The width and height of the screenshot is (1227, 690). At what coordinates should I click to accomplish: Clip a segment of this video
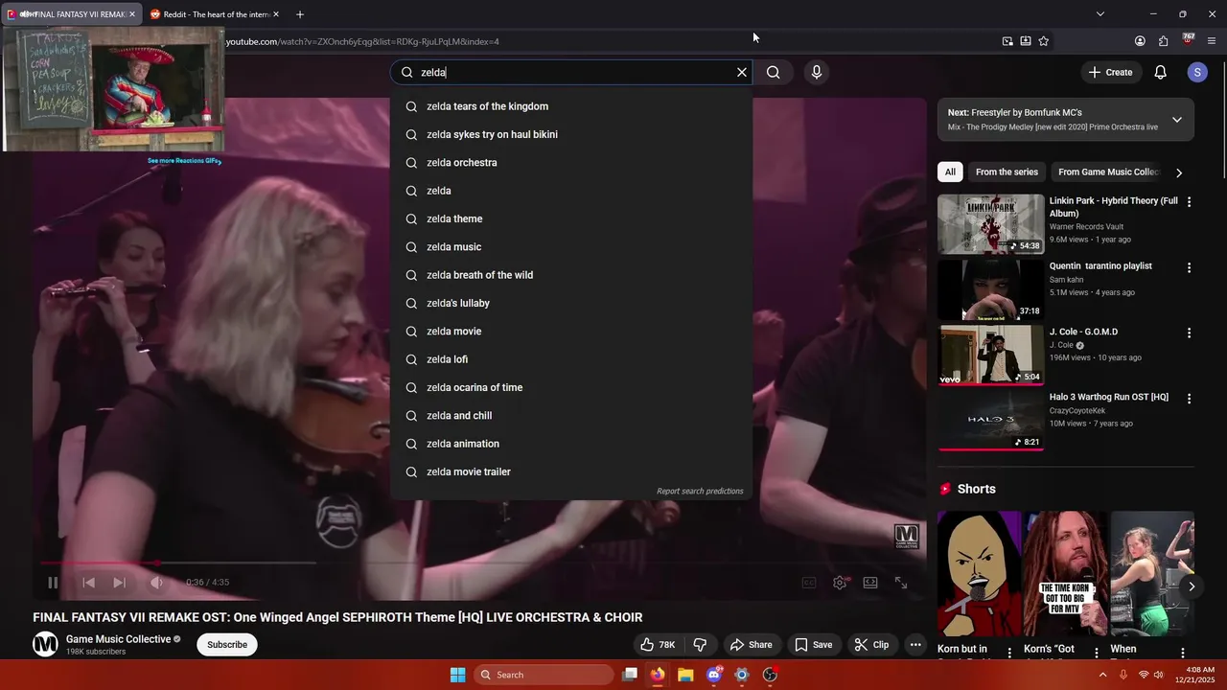point(871,645)
